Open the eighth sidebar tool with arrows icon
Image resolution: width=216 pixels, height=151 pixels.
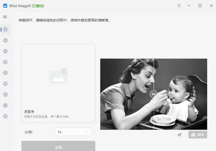point(5,105)
